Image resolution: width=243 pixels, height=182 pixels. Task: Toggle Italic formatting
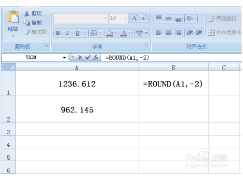point(67,33)
